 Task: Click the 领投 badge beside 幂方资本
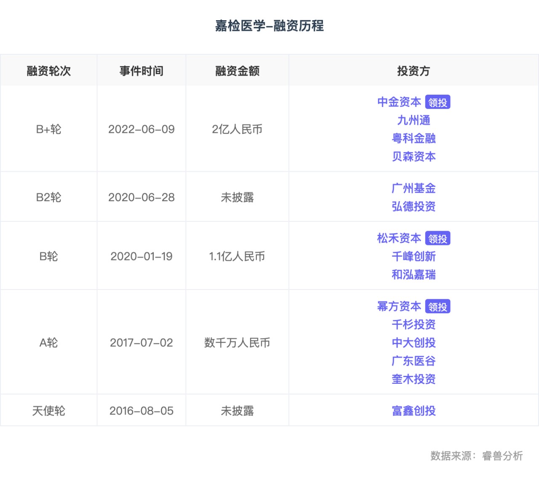point(438,306)
